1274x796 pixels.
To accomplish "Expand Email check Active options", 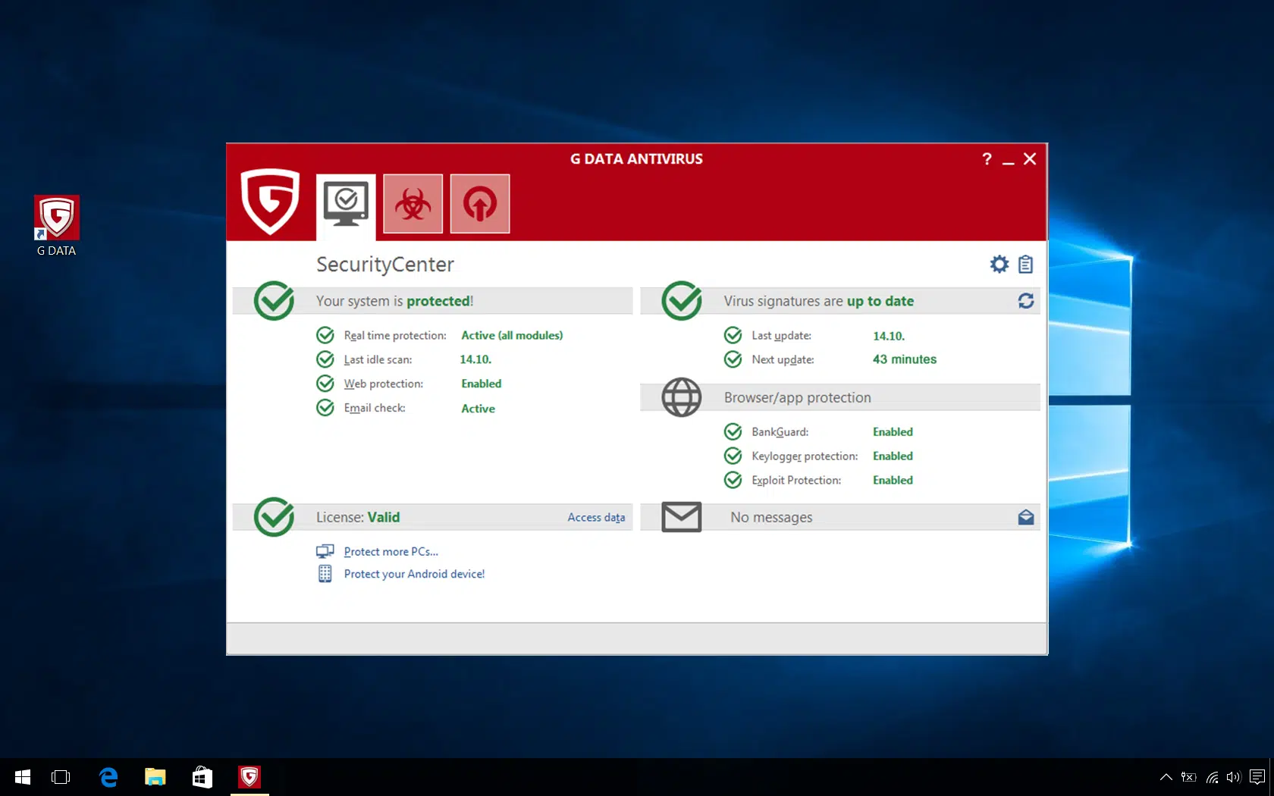I will [478, 408].
